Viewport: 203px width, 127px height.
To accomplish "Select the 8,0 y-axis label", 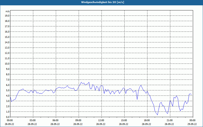I will (8, 74).
